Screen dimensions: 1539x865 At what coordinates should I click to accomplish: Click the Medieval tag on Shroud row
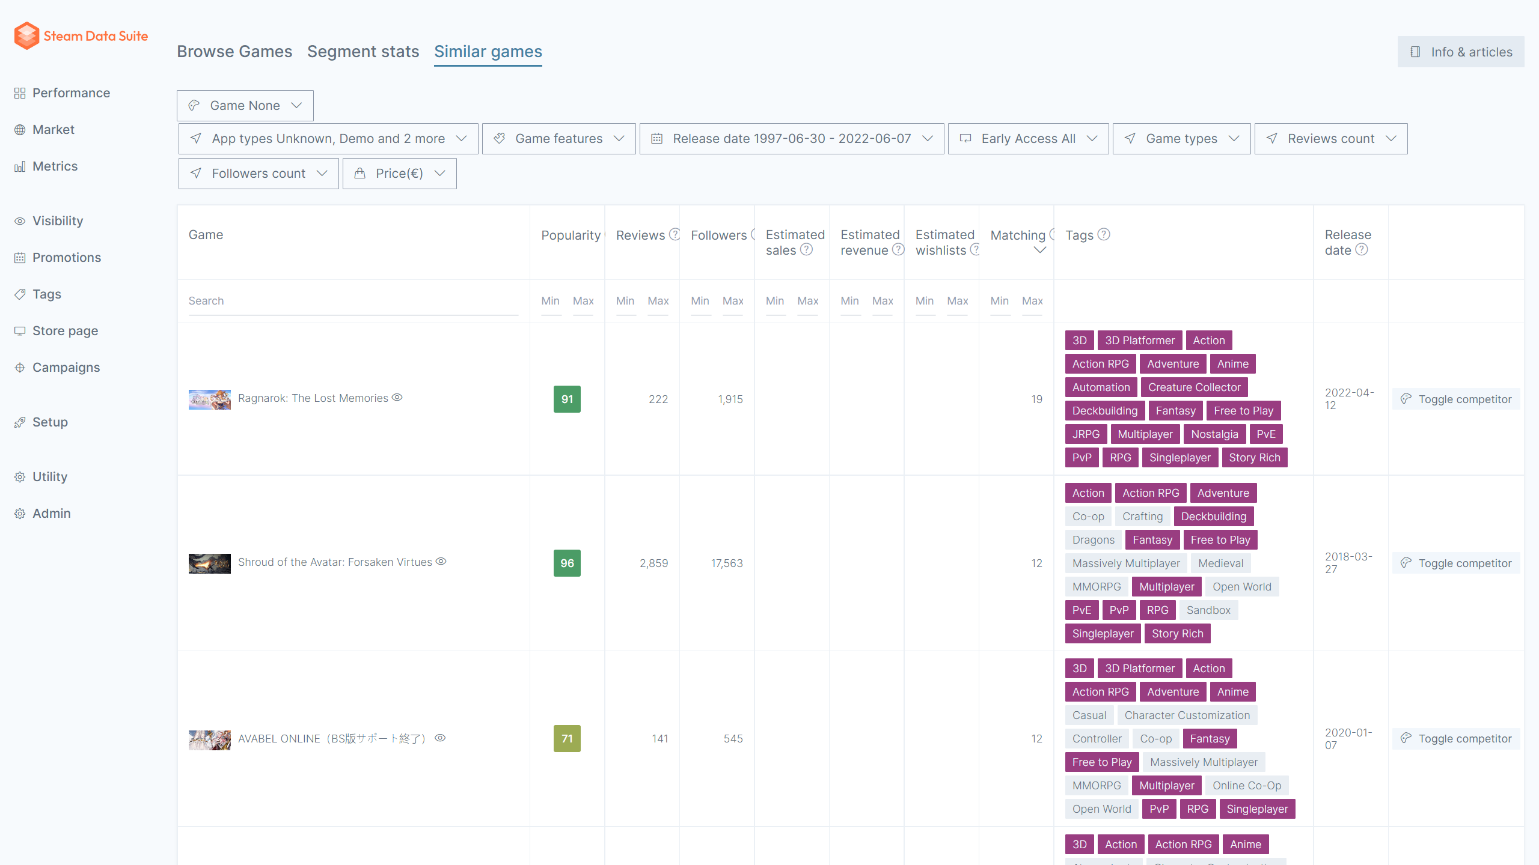[1220, 563]
